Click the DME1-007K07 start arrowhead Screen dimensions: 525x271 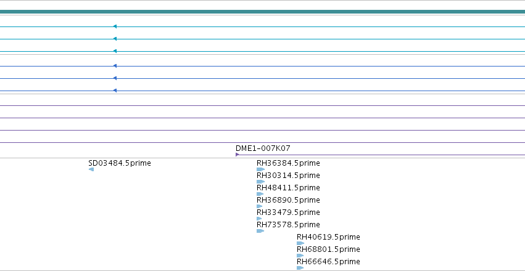237,155
